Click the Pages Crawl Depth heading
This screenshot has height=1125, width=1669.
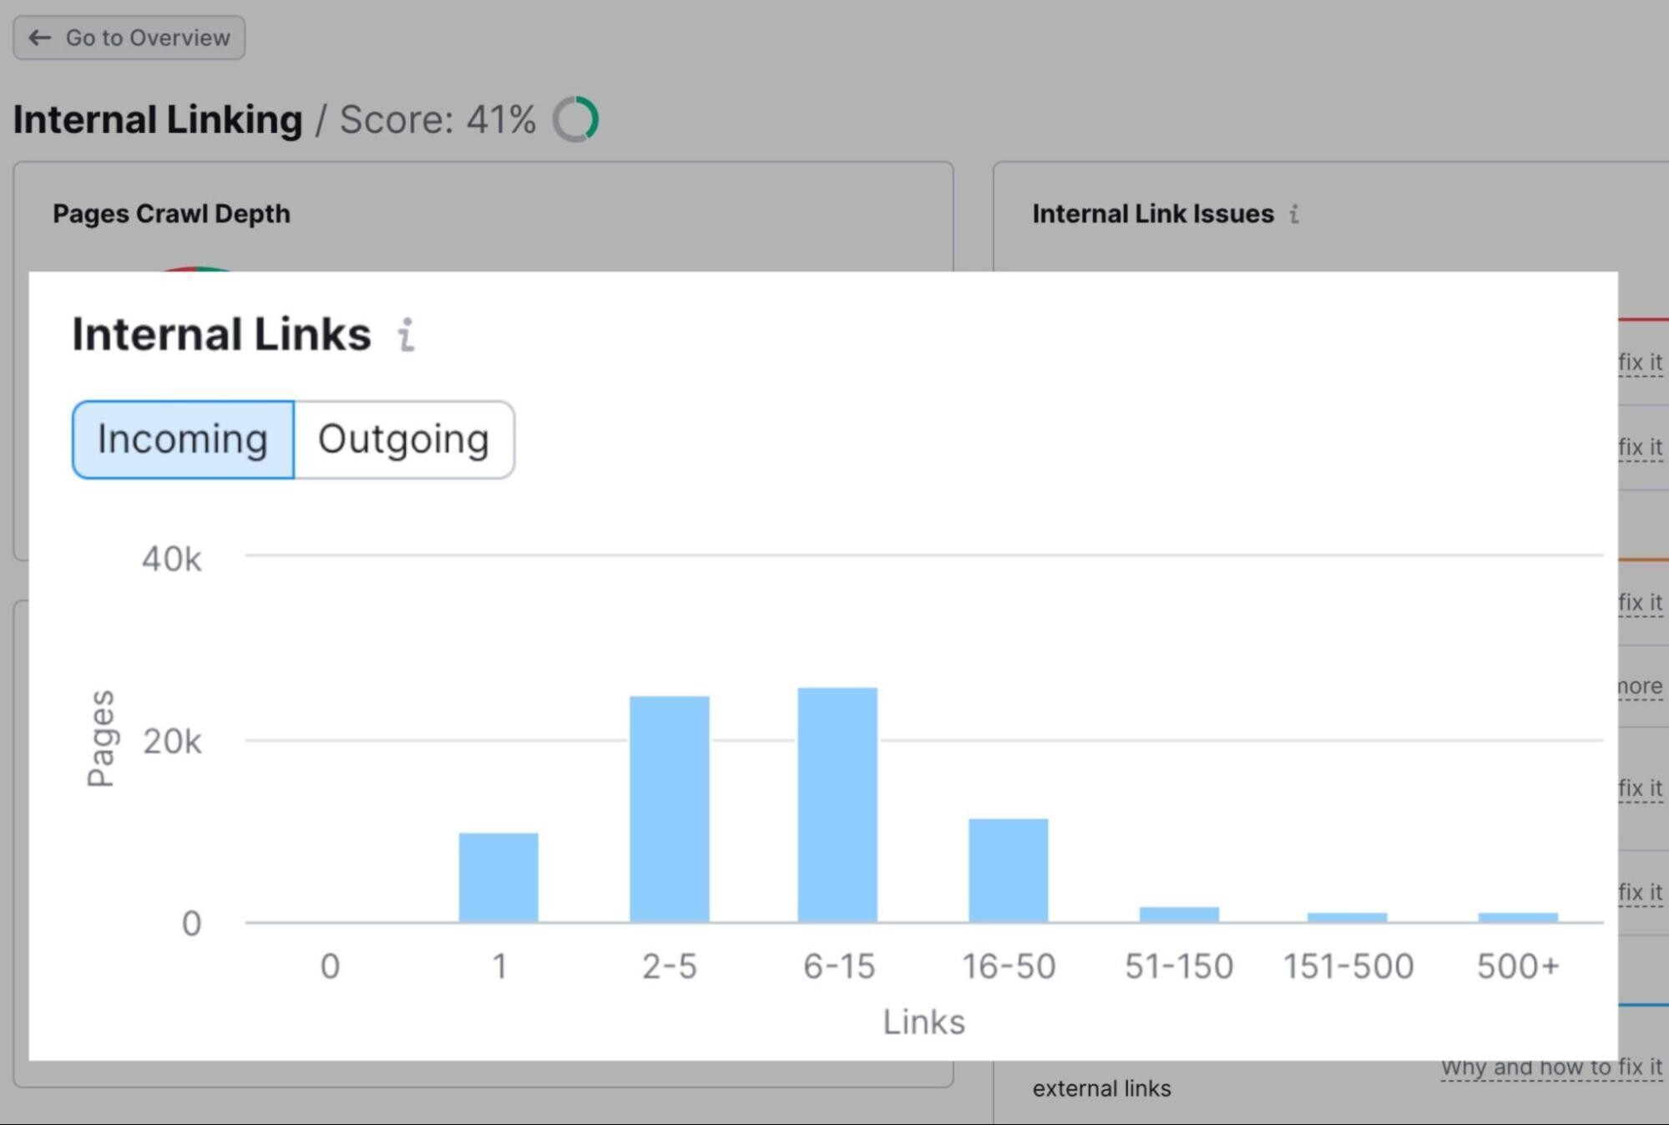tap(171, 214)
